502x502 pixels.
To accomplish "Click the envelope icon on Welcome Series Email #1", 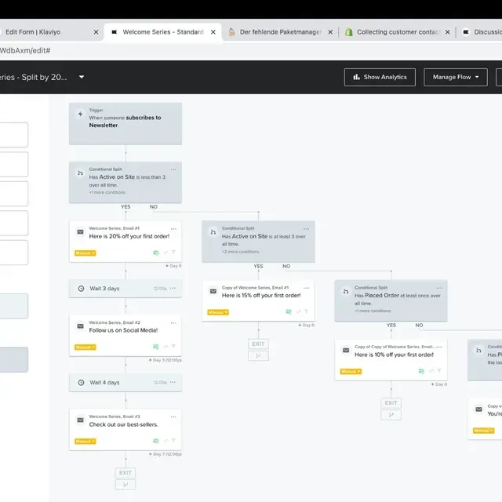I will tap(80, 232).
